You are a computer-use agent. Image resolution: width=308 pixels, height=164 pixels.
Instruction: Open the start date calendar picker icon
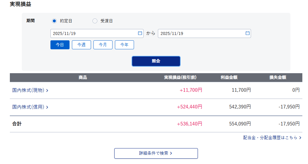pyautogui.click(x=140, y=33)
